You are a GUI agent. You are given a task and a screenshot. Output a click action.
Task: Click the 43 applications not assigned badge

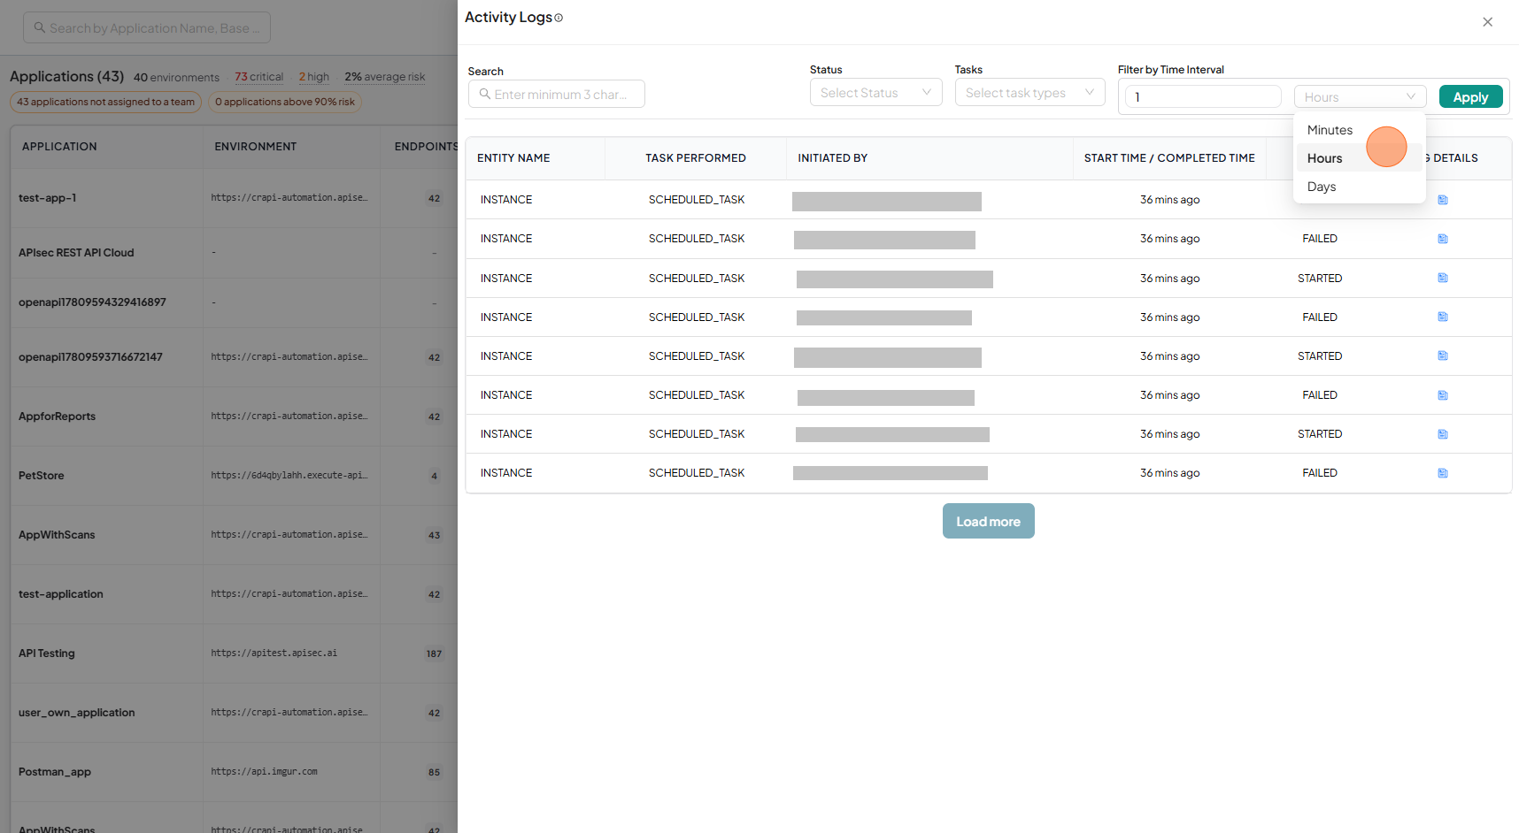point(105,102)
